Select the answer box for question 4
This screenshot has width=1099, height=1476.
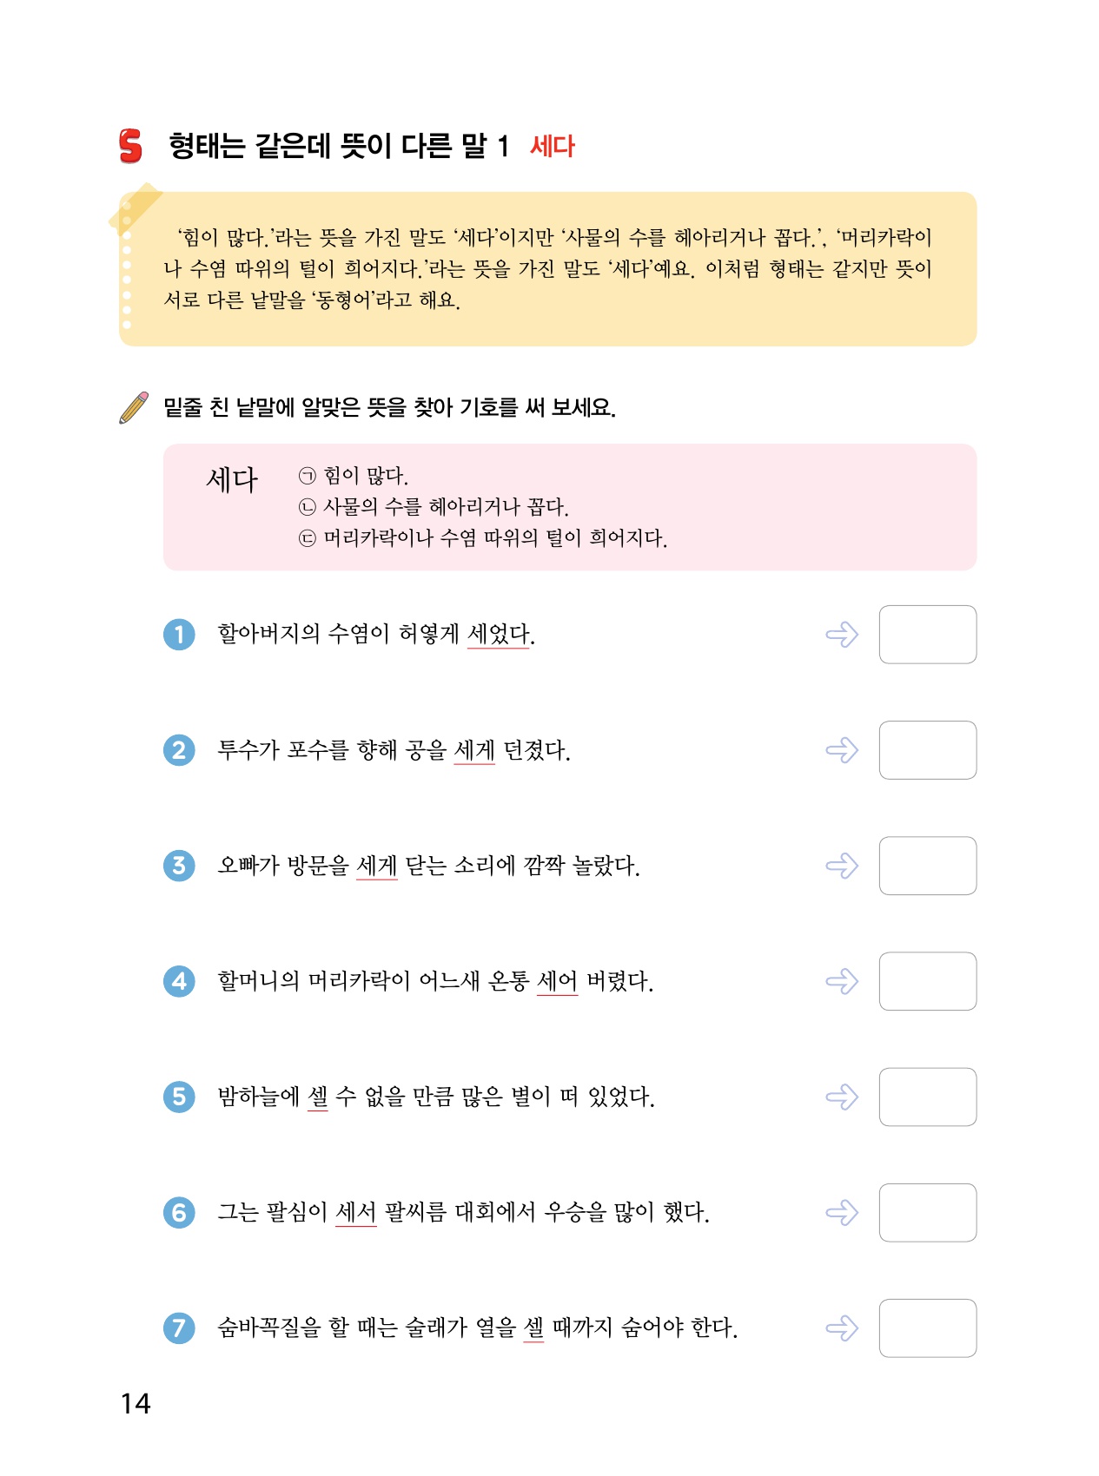click(x=927, y=981)
